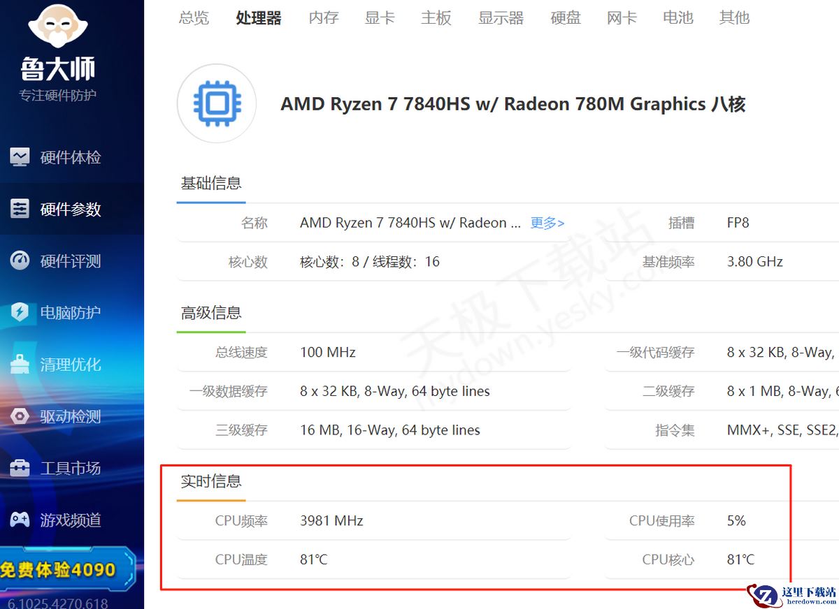
Task: Switch to the 显示器 tab
Action: pyautogui.click(x=501, y=17)
